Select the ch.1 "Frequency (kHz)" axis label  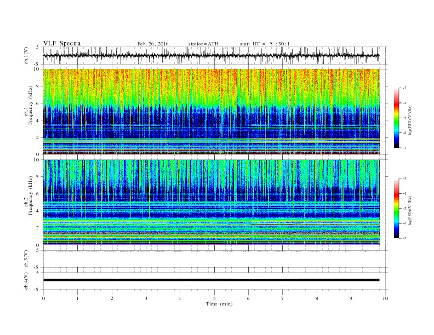[x=30, y=105]
